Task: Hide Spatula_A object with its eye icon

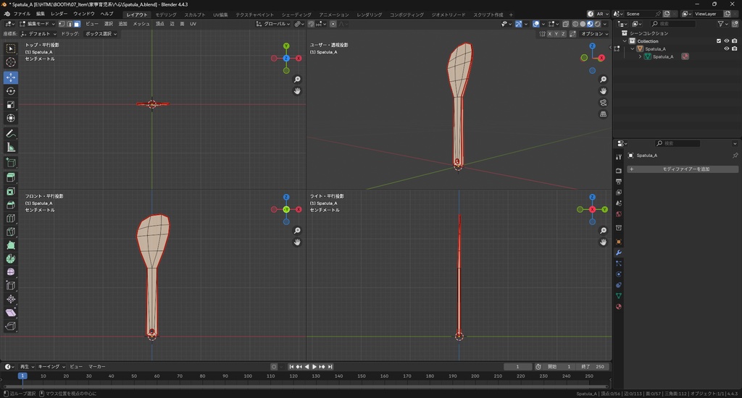Action: [727, 48]
